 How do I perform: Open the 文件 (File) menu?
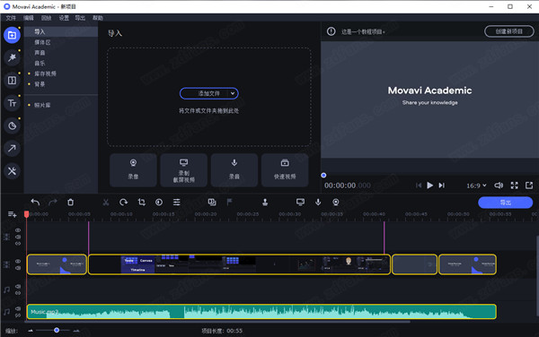tap(11, 18)
